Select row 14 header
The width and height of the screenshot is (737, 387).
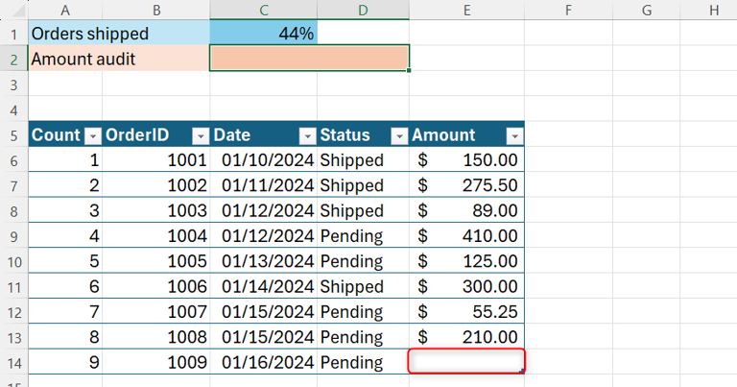[x=14, y=363]
